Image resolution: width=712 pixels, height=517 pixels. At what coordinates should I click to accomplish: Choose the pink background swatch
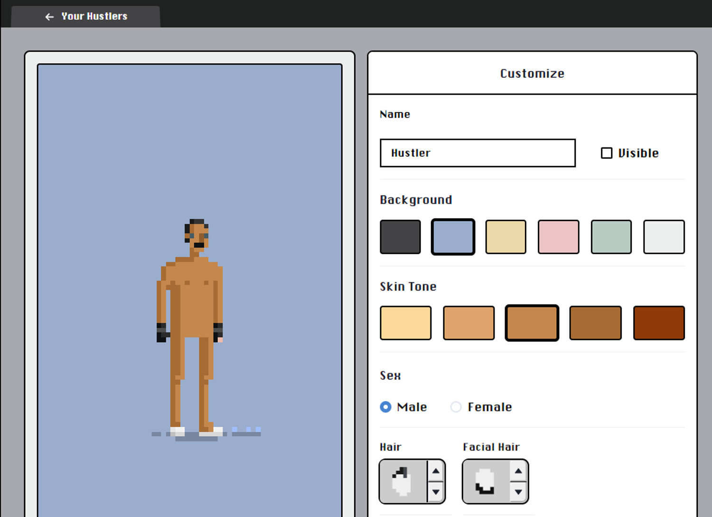(x=558, y=237)
